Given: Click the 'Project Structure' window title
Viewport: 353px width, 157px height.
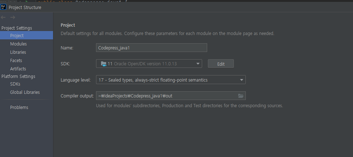Looking at the screenshot, I should (x=25, y=8).
